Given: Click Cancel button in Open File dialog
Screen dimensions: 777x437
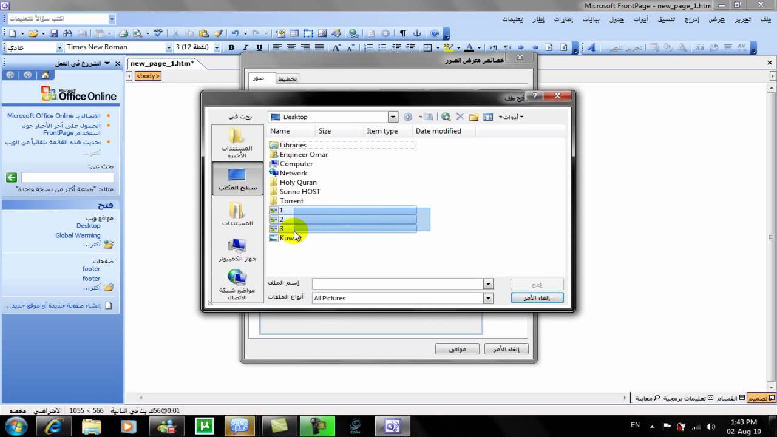Looking at the screenshot, I should [537, 298].
